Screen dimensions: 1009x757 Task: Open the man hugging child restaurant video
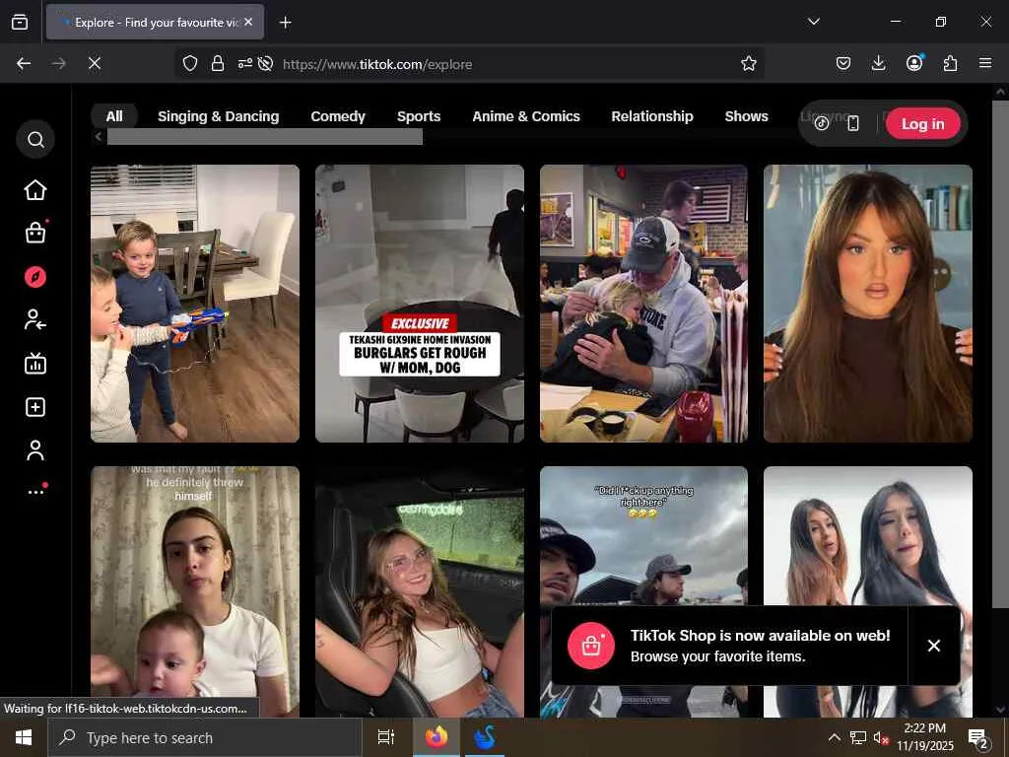tap(643, 304)
